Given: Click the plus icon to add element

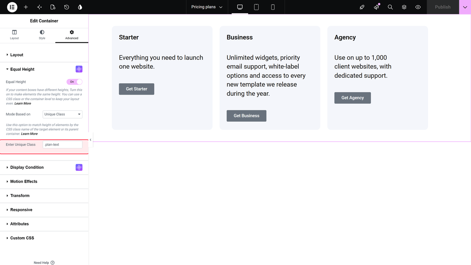Looking at the screenshot, I should (x=26, y=7).
